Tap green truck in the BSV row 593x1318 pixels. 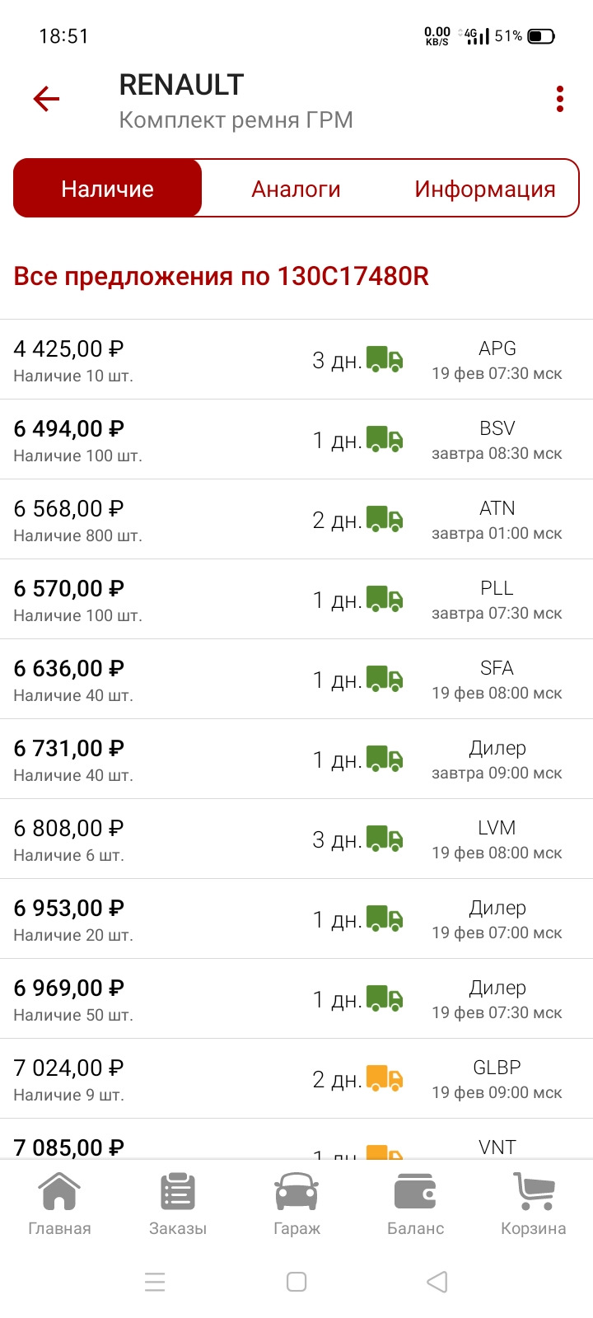pos(385,439)
